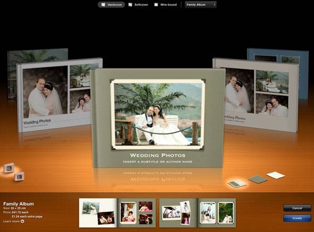Click the £1.24 each extra page text
Viewport: 314px width, 232px height.
(x=27, y=217)
